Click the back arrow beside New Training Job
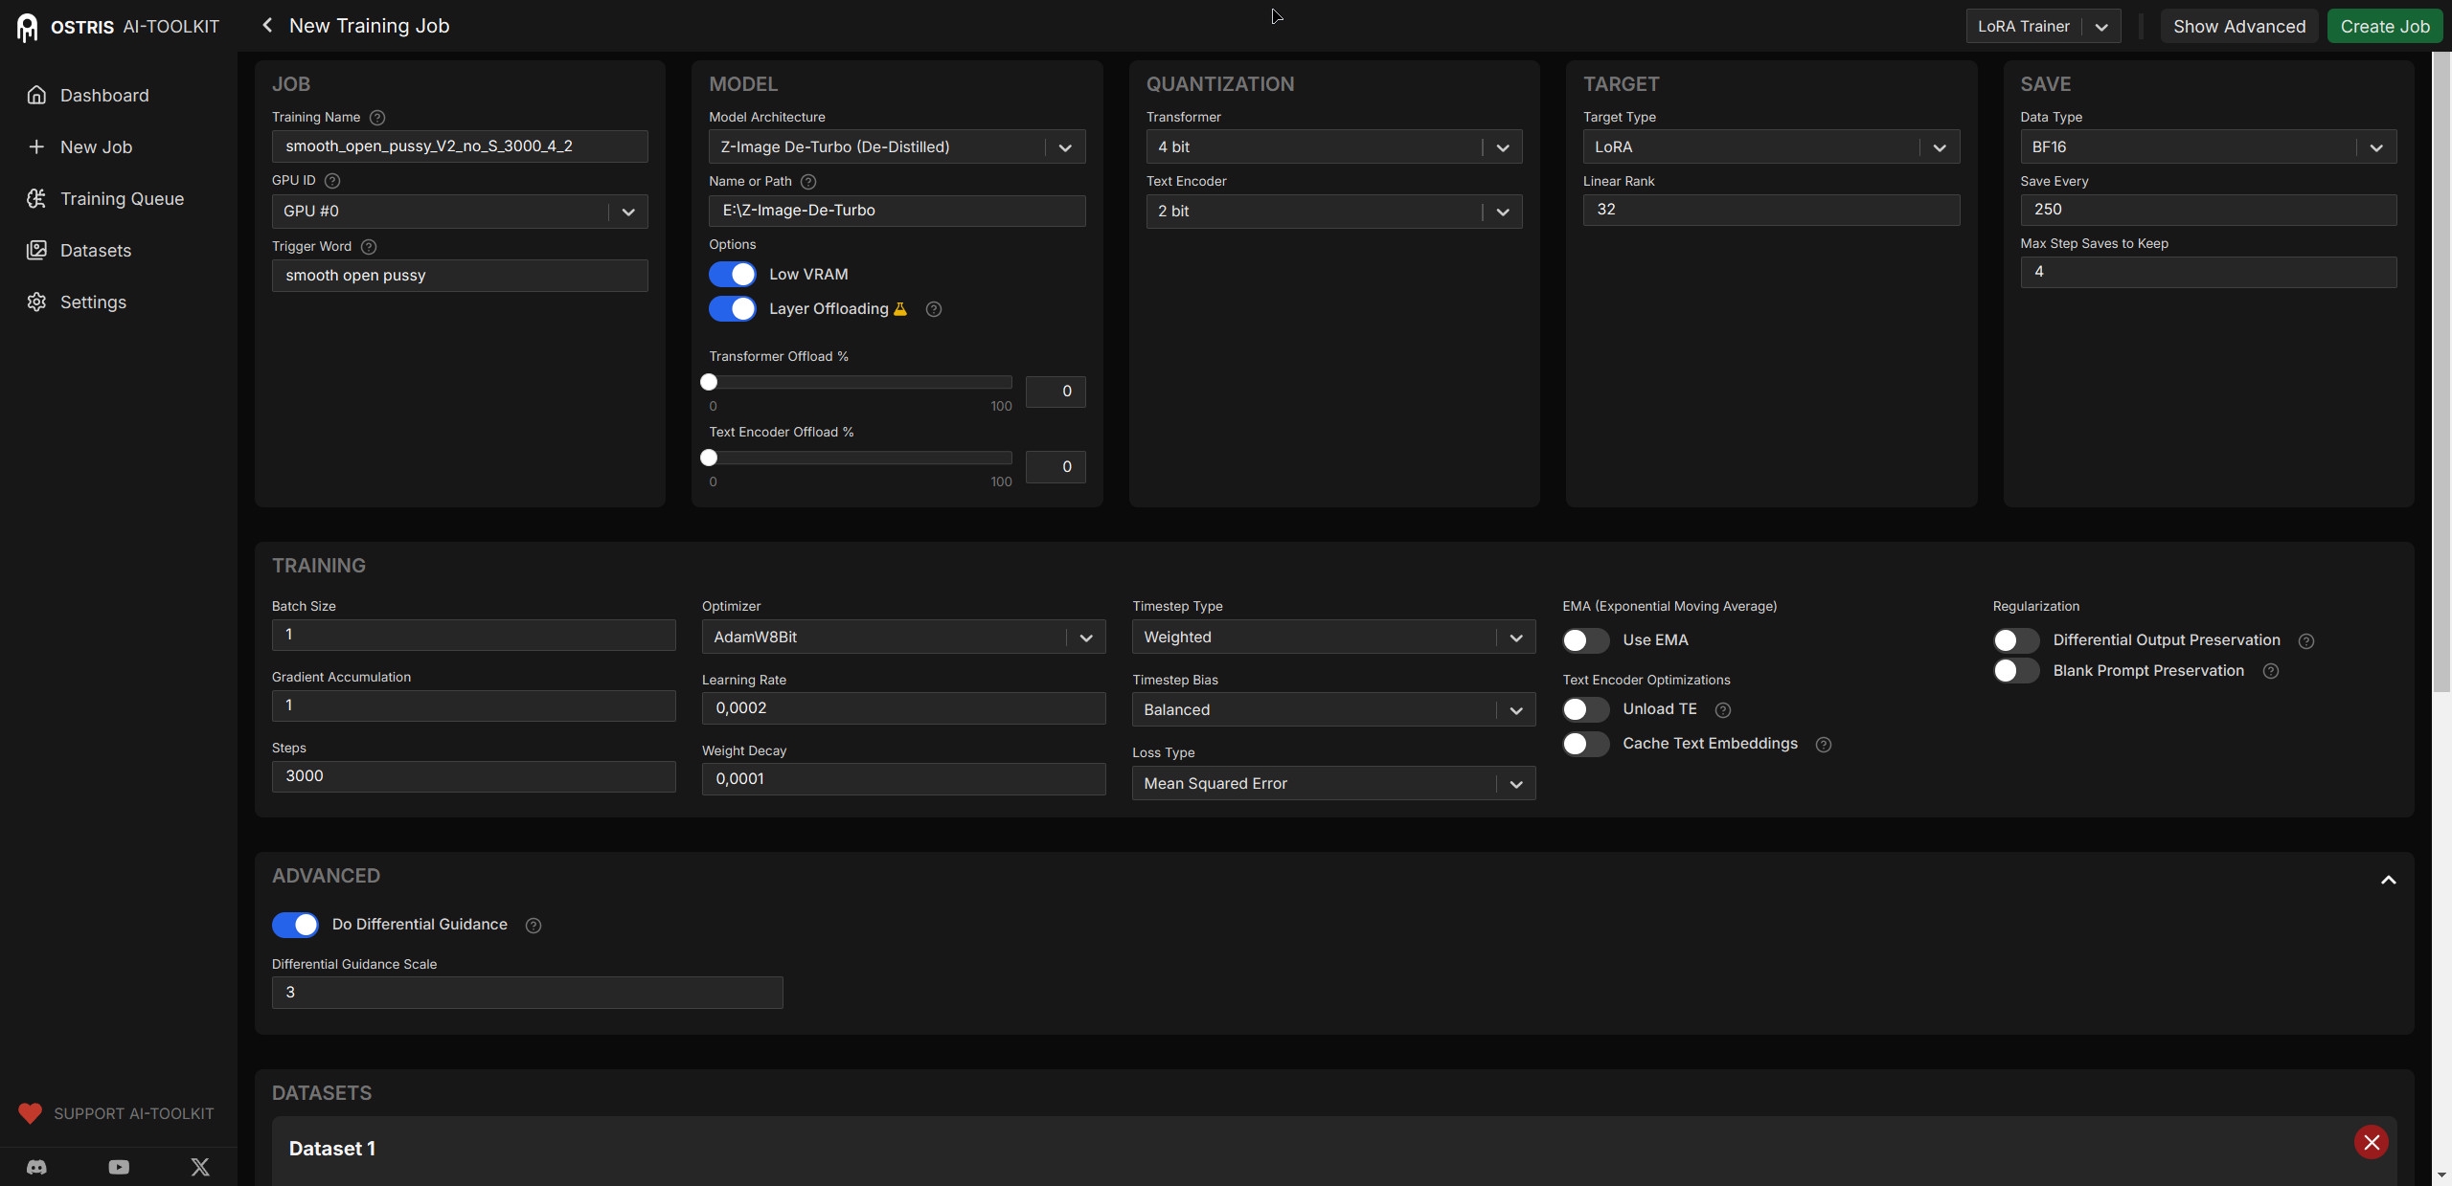This screenshot has width=2452, height=1186. click(x=267, y=26)
